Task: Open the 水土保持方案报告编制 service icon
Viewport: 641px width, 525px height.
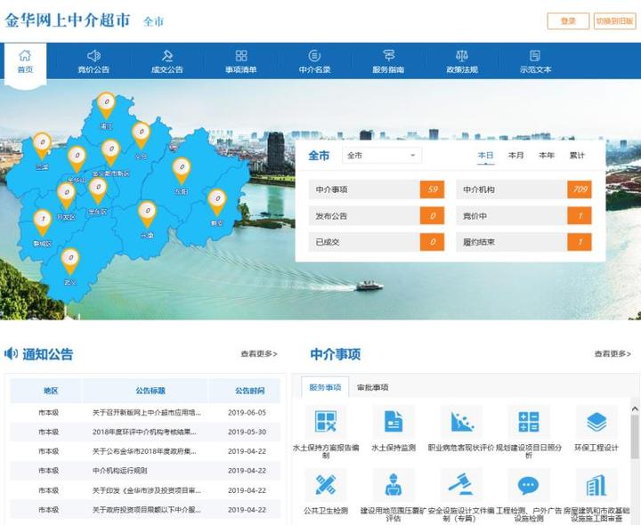Action: point(326,422)
